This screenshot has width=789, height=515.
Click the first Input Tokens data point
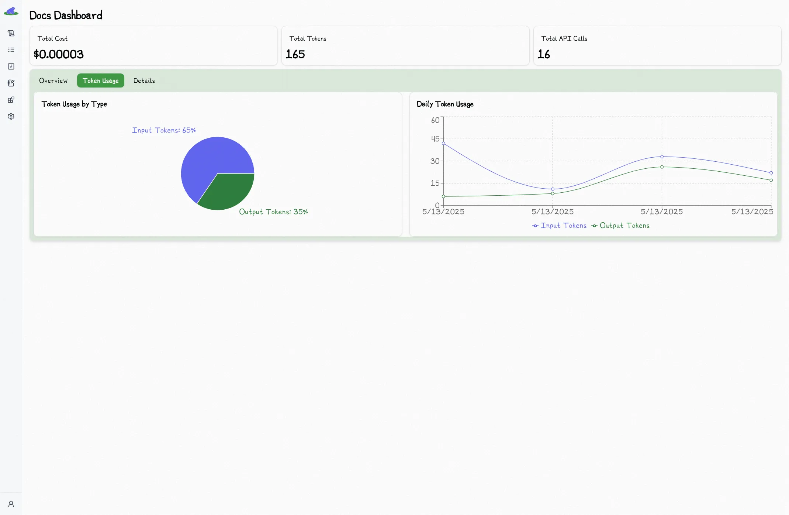click(443, 143)
